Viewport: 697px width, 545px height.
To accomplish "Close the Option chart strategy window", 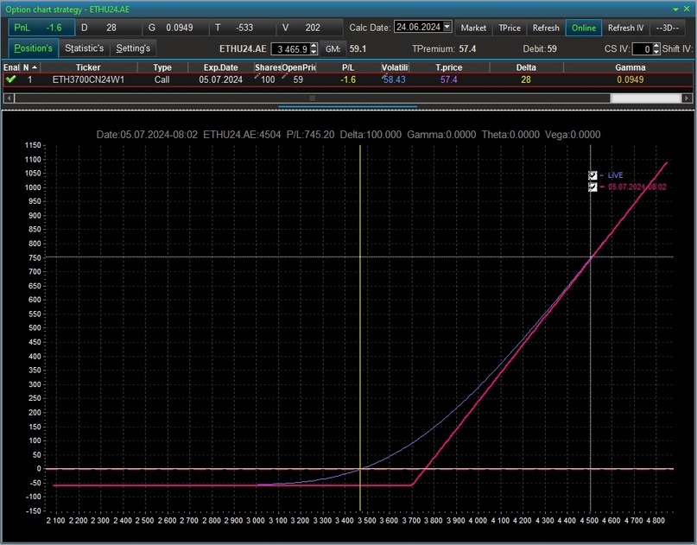I will point(687,9).
